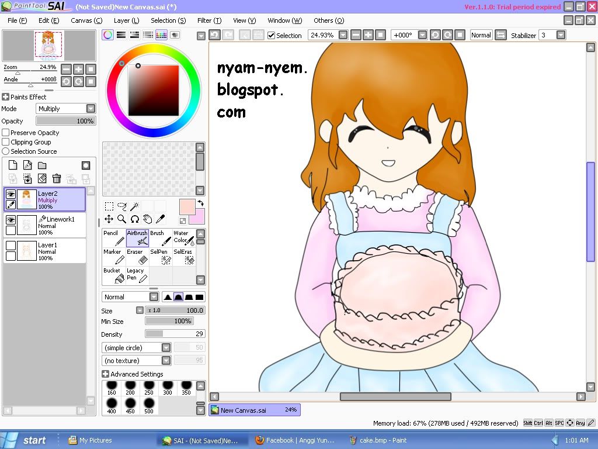Open the layer Mode dropdown
Image resolution: width=598 pixels, height=449 pixels.
click(91, 108)
